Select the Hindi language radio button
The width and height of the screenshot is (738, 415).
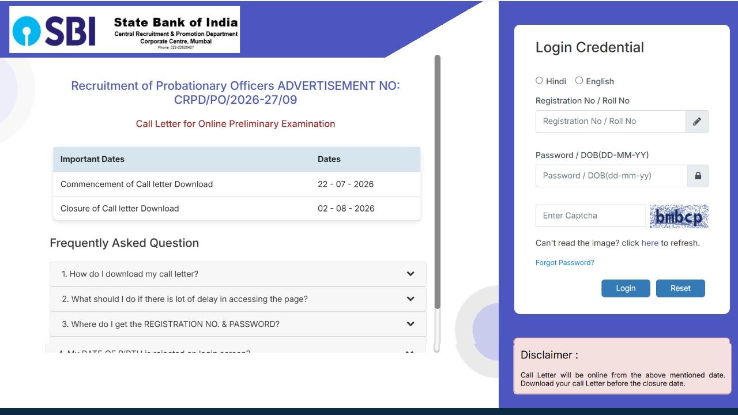pyautogui.click(x=539, y=81)
